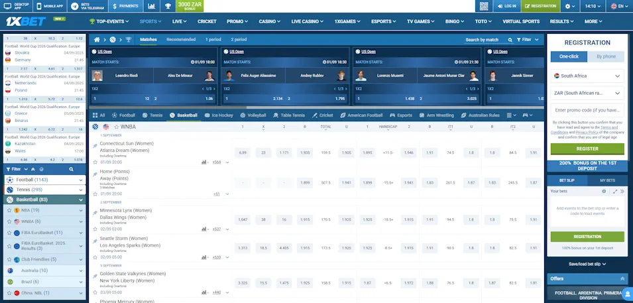The image size is (633, 303).
Task: Favorite WNBA league in sidebar with star
Action: click(9, 221)
